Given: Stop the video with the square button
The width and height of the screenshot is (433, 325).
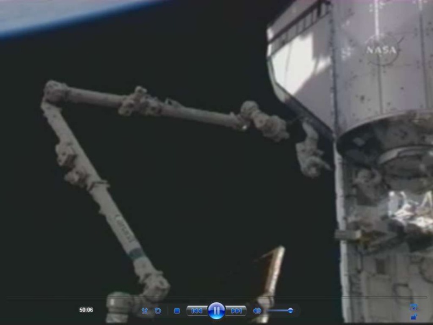Looking at the screenshot, I should pyautogui.click(x=177, y=311).
